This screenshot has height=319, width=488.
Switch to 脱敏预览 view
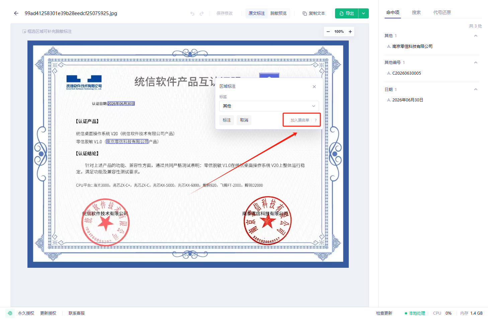(x=278, y=13)
